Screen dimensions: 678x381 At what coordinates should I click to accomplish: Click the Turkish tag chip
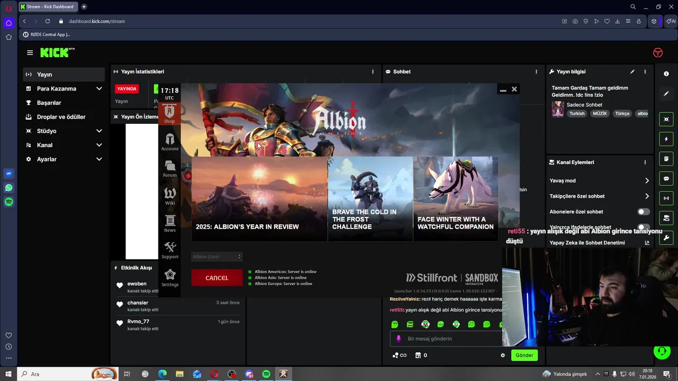click(577, 113)
